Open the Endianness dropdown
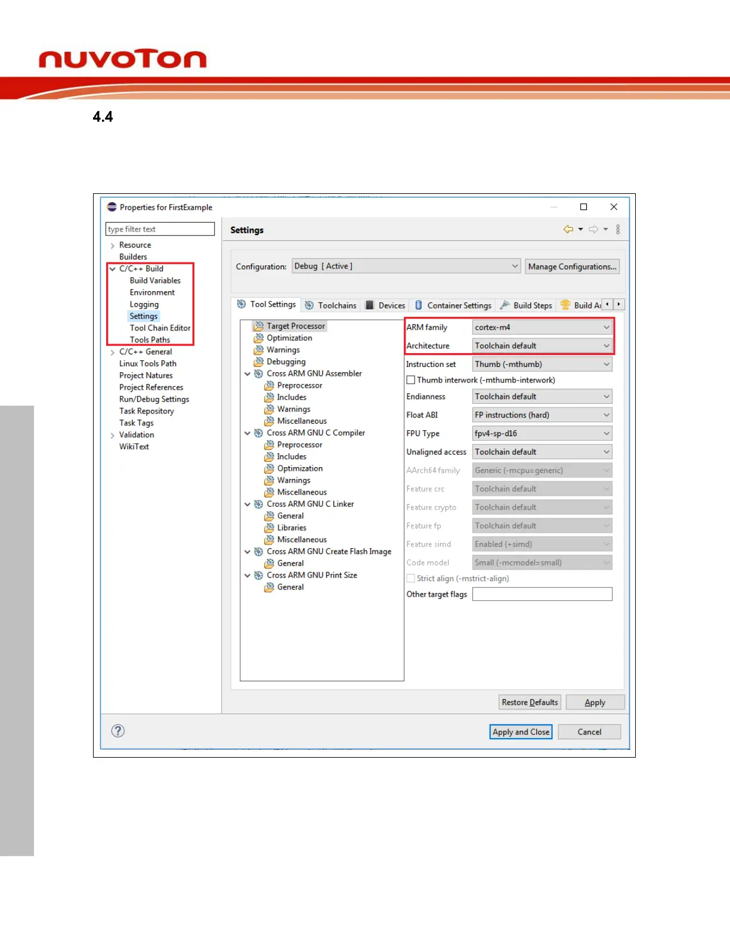This screenshot has width=730, height=945. click(542, 397)
